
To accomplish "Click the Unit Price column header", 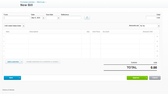I will point(96,32).
